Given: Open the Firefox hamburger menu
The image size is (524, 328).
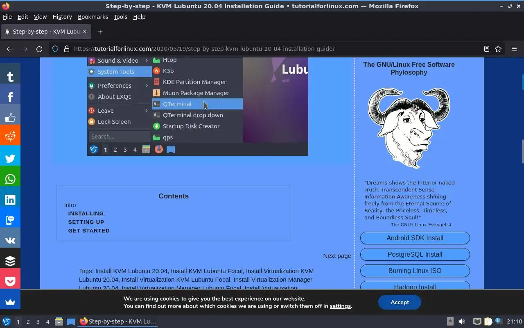Looking at the screenshot, I should [x=514, y=49].
